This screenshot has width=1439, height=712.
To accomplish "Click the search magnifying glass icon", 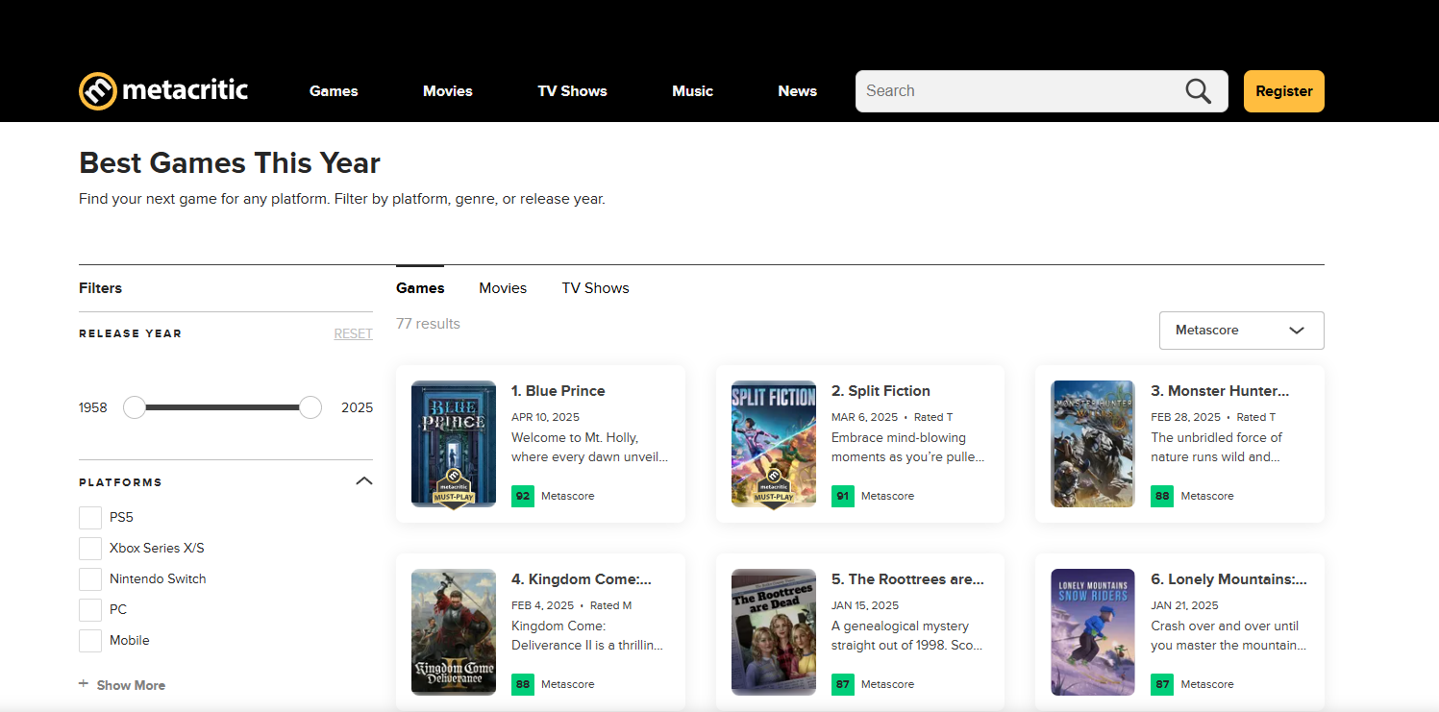I will click(1198, 91).
